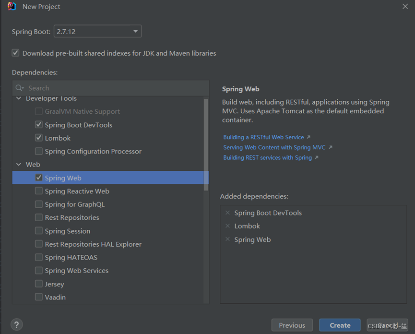Click the Spring for GraphQL row label

pyautogui.click(x=75, y=204)
